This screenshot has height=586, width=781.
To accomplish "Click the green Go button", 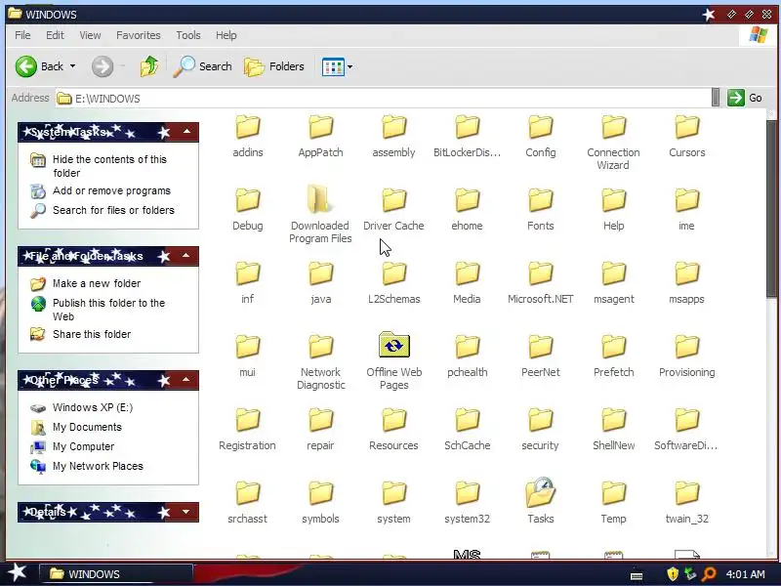I will point(745,98).
